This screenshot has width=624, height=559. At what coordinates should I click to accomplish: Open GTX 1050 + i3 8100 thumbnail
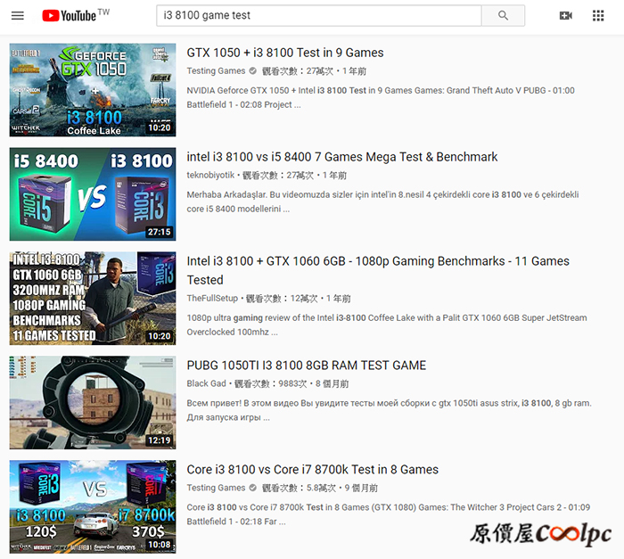(x=93, y=90)
